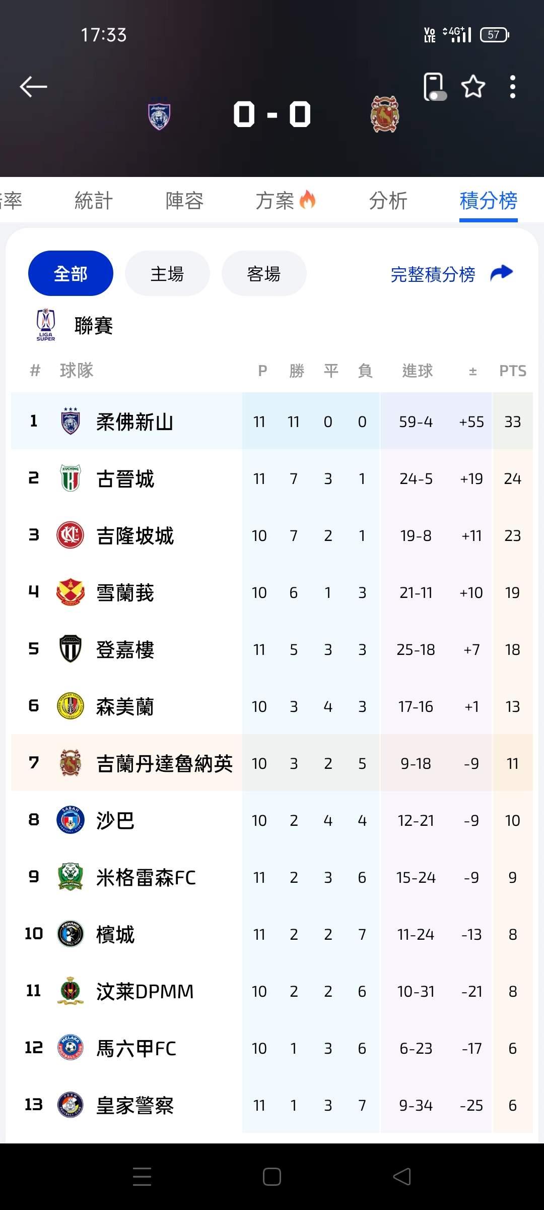Click the share arrow beside 完整積分榜
This screenshot has height=1210, width=544.
[x=501, y=273]
